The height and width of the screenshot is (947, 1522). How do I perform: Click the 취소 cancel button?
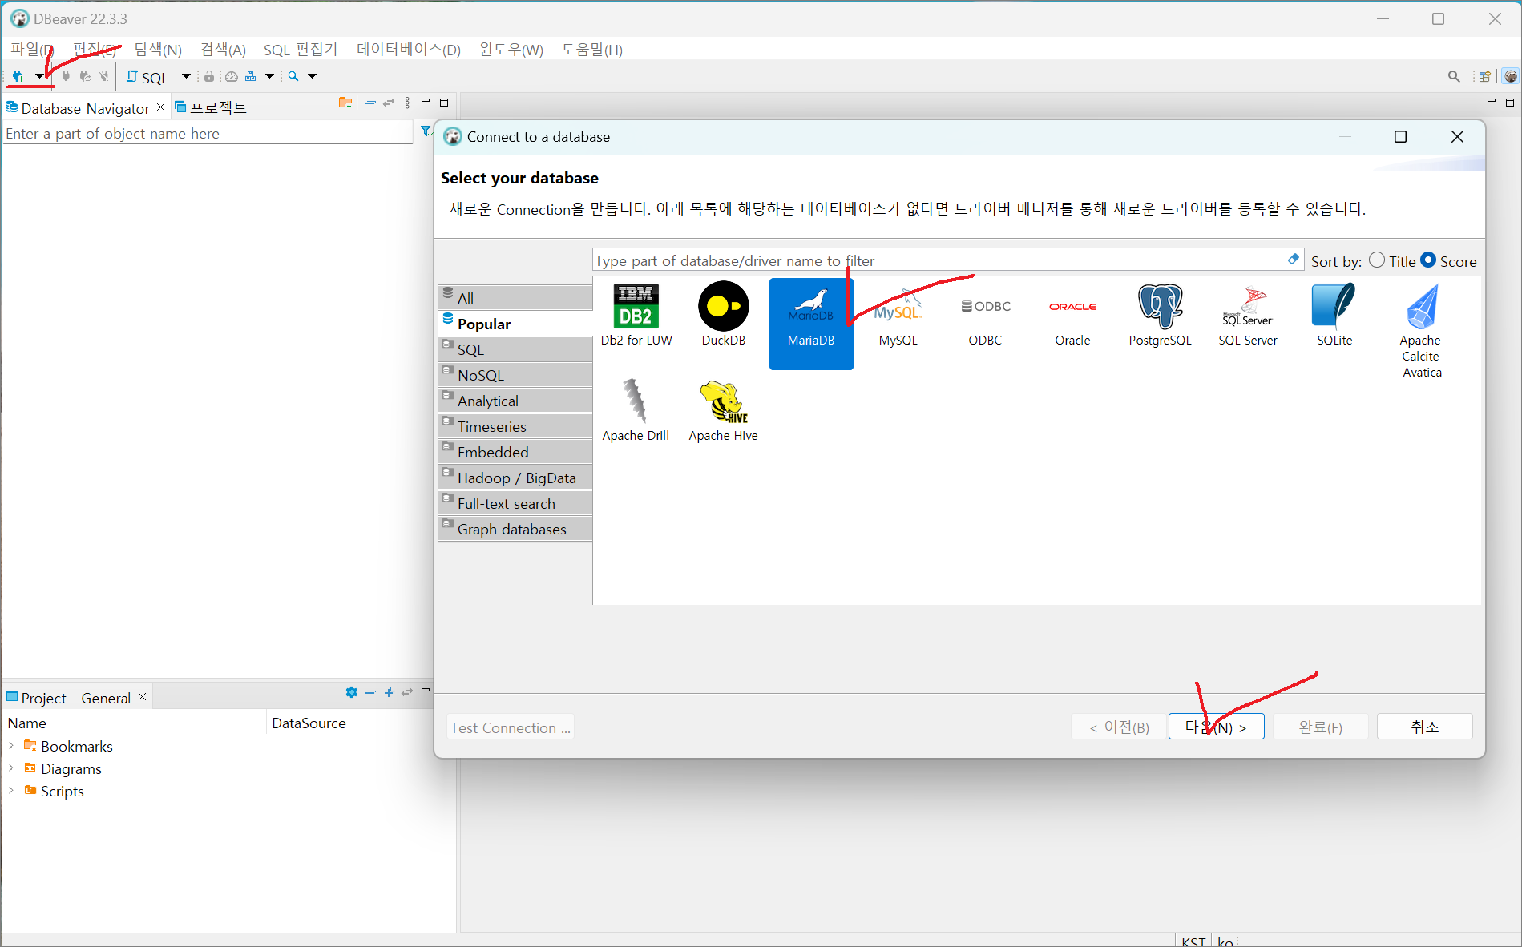point(1424,727)
